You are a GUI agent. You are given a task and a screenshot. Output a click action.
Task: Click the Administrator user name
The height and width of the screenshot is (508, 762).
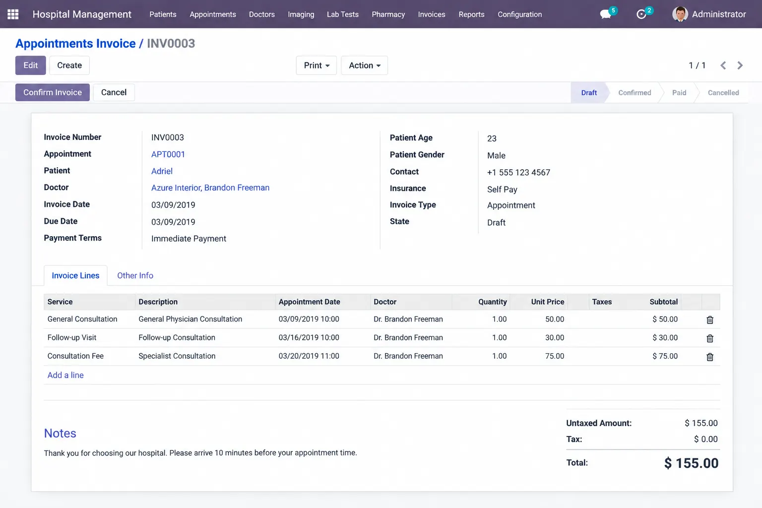pos(719,14)
